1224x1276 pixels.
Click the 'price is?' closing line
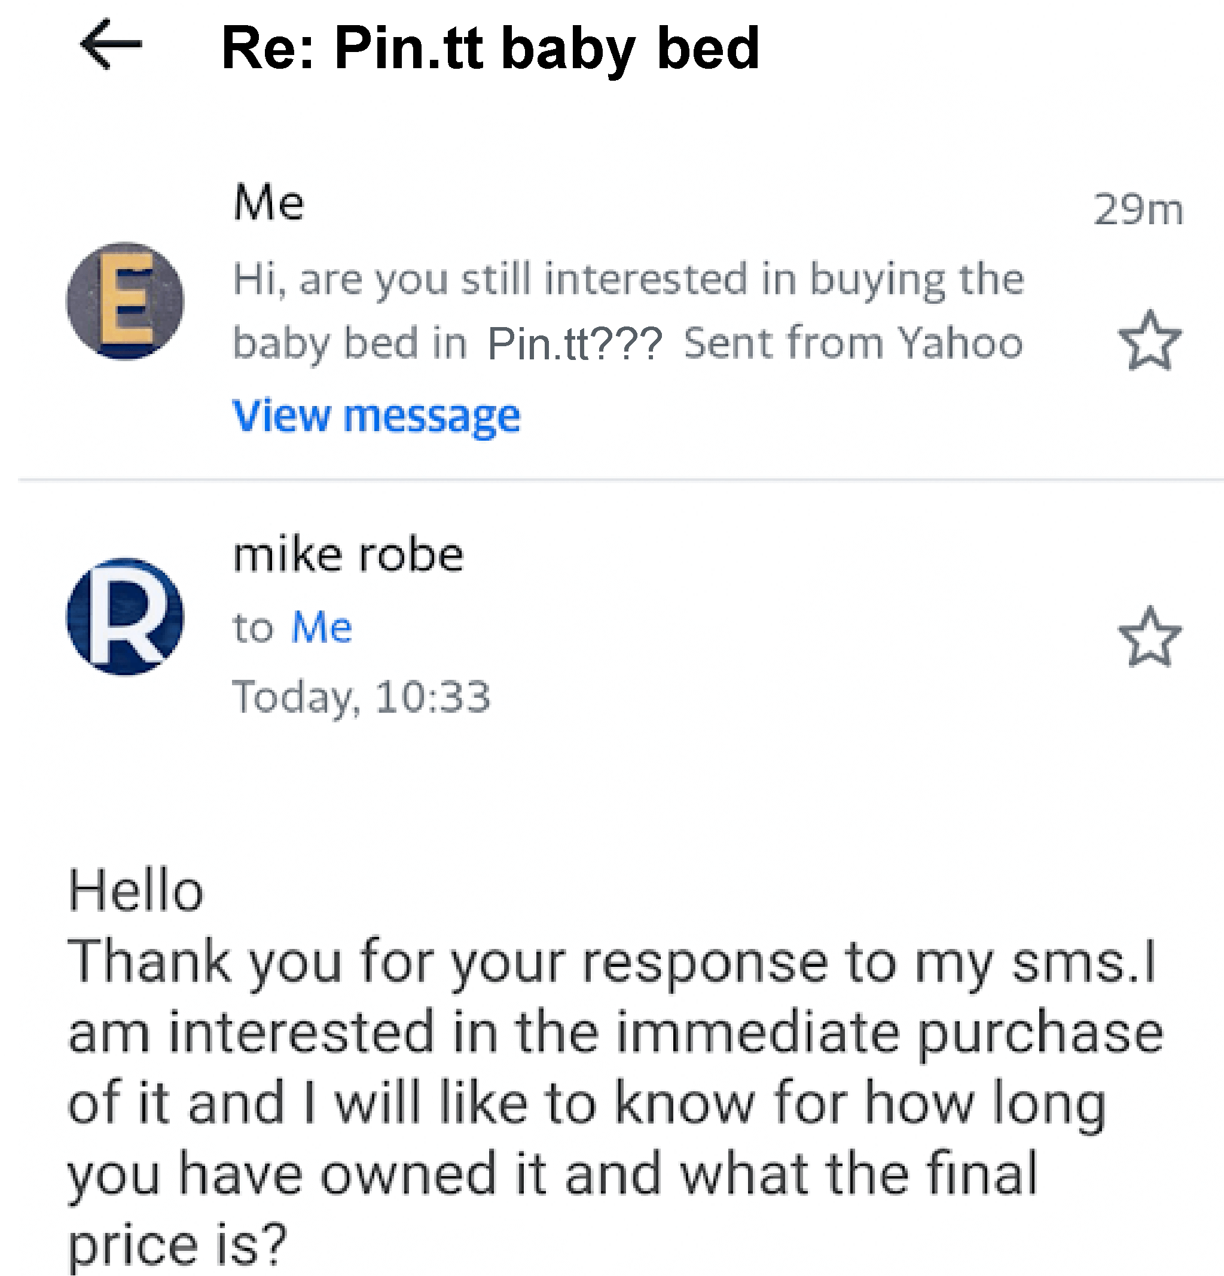[178, 1244]
